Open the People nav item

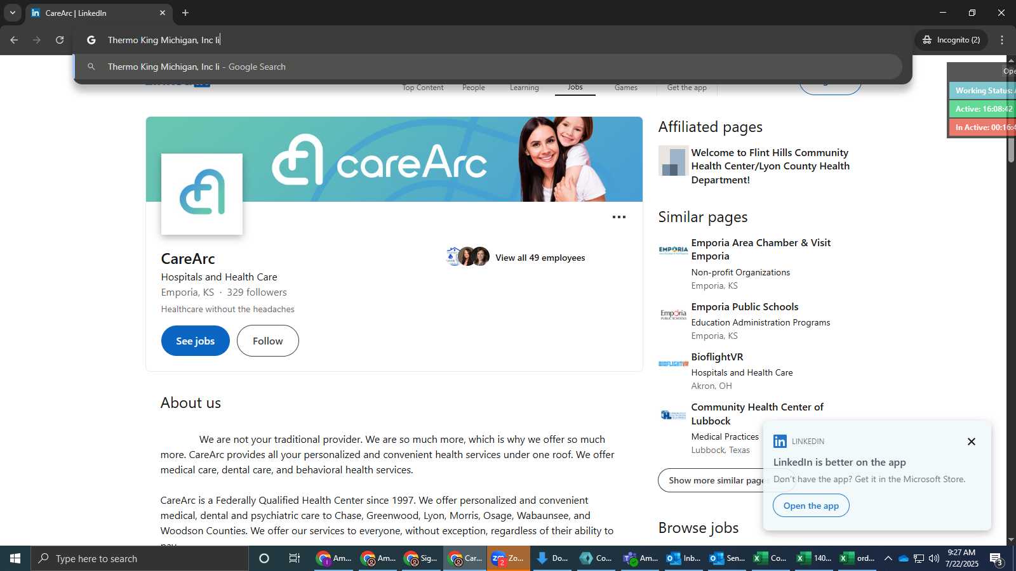(474, 88)
